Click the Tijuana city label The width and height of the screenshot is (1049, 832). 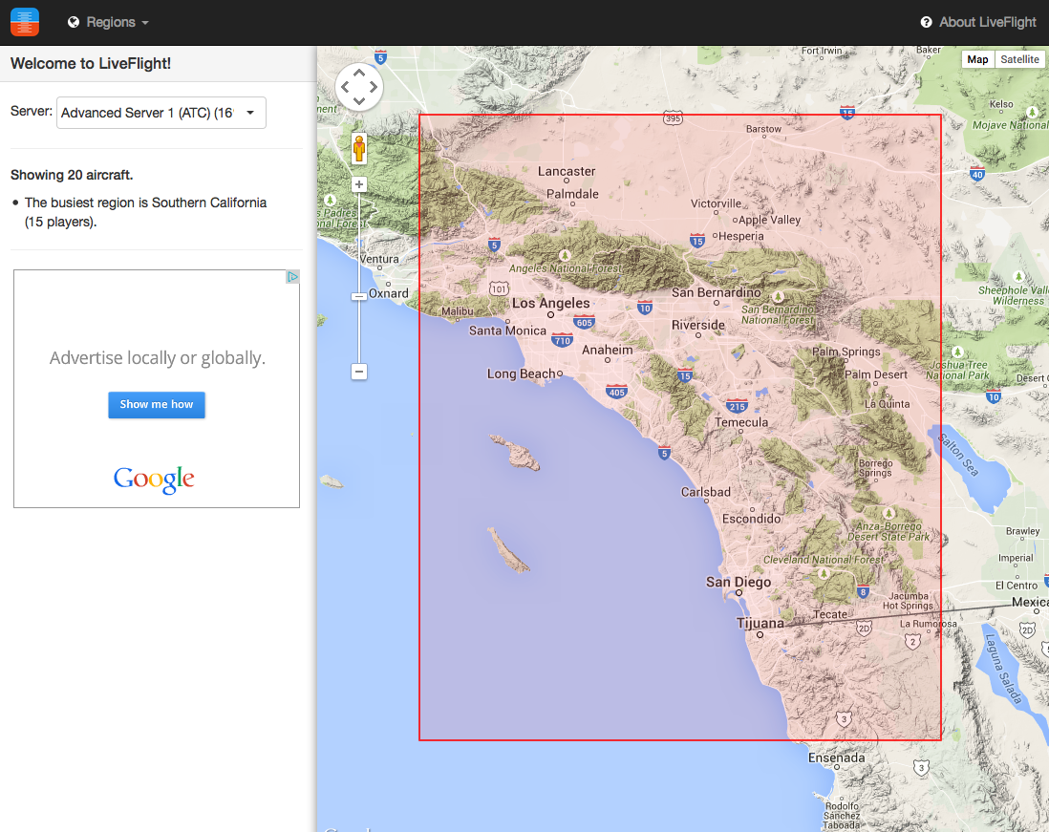pos(760,623)
